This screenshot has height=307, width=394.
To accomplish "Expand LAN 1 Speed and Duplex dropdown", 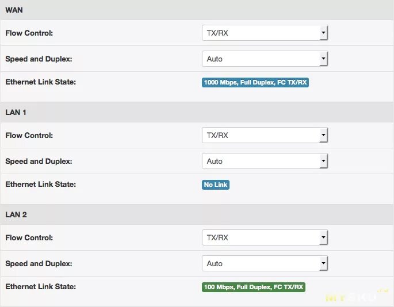I will 265,161.
